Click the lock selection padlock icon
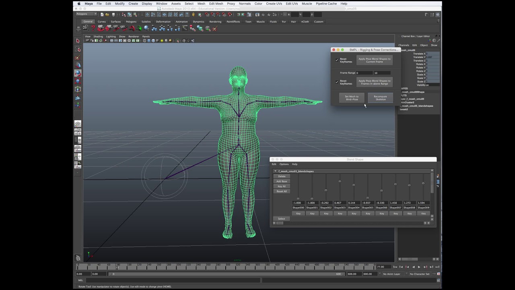The width and height of the screenshot is (515, 290). tap(193, 14)
